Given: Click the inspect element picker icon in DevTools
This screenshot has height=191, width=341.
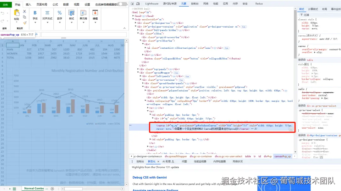Looking at the screenshot, I should click(132, 4).
